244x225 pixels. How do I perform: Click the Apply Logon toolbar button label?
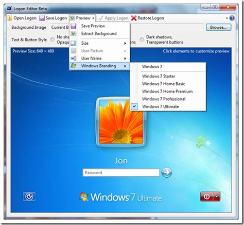tap(116, 18)
